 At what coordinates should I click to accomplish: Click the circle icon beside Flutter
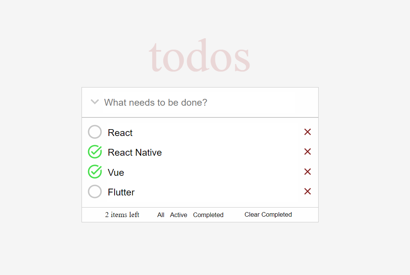pos(95,191)
